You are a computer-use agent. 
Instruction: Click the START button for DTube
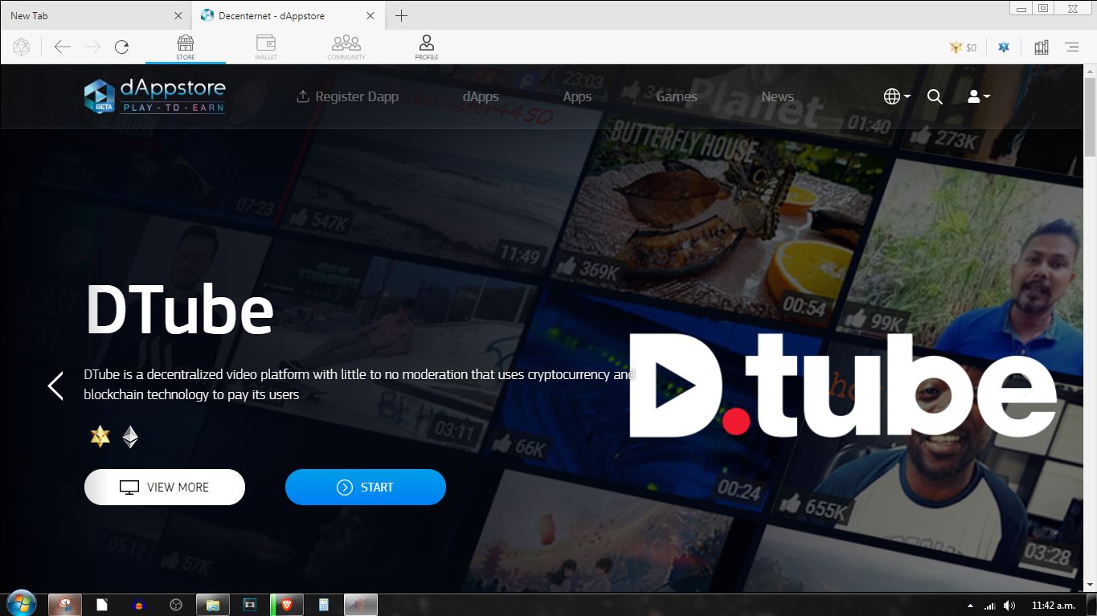(366, 487)
